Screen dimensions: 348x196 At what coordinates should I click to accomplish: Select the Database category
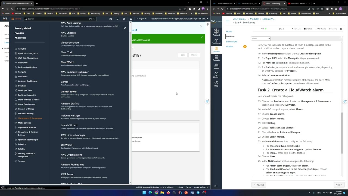(22, 86)
